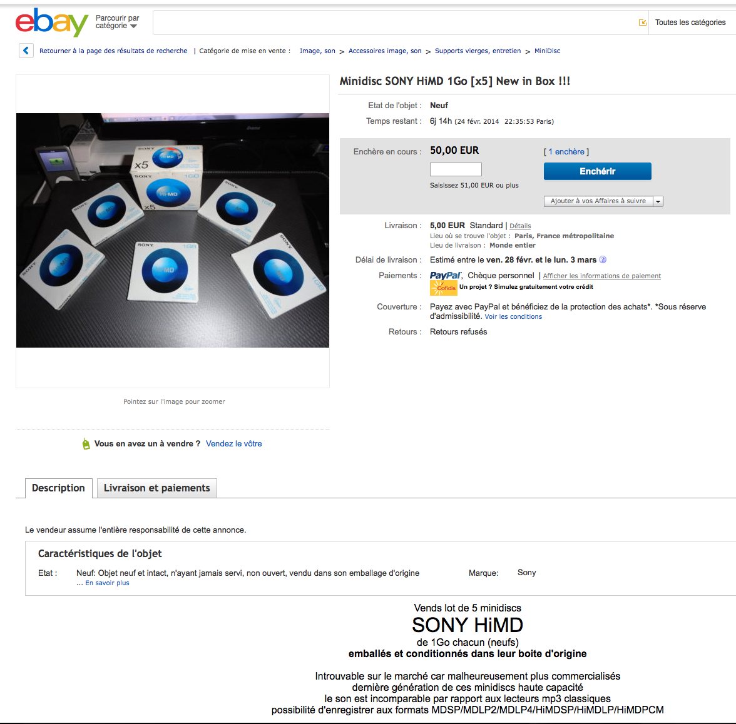Image resolution: width=736 pixels, height=724 pixels.
Task: Click the PayPal logo
Action: point(445,276)
